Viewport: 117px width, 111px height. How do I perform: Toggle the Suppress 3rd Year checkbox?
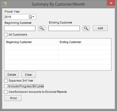click(6, 81)
